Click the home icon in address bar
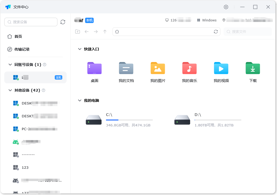This screenshot has height=195, width=277. point(117,32)
